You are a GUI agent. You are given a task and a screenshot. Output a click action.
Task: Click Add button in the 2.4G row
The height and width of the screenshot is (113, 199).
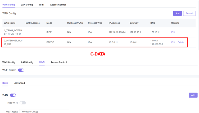[193, 95]
